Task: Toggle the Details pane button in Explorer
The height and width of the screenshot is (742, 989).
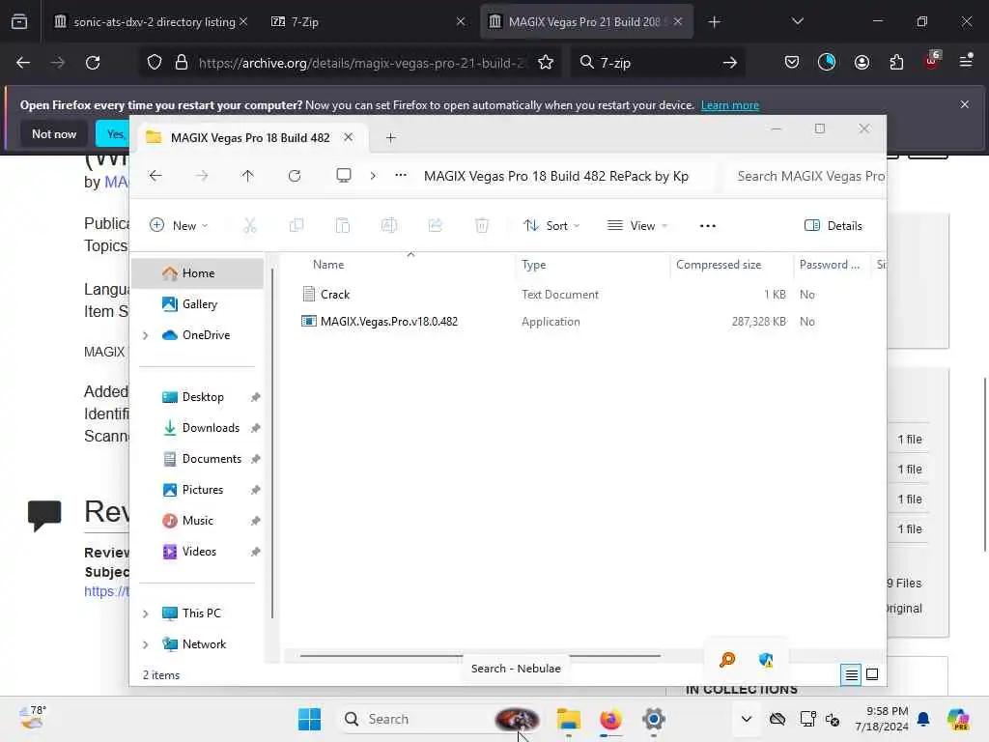Action: 834,225
